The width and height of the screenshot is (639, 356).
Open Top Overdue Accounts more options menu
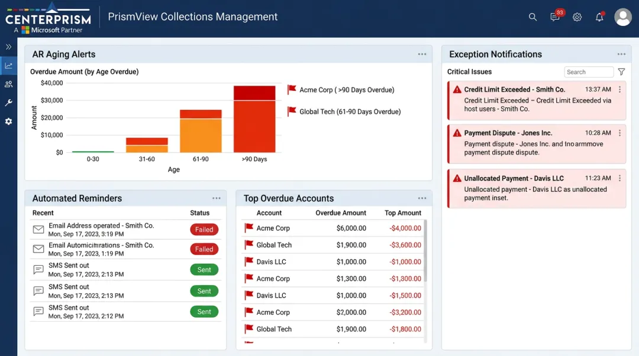(x=422, y=198)
